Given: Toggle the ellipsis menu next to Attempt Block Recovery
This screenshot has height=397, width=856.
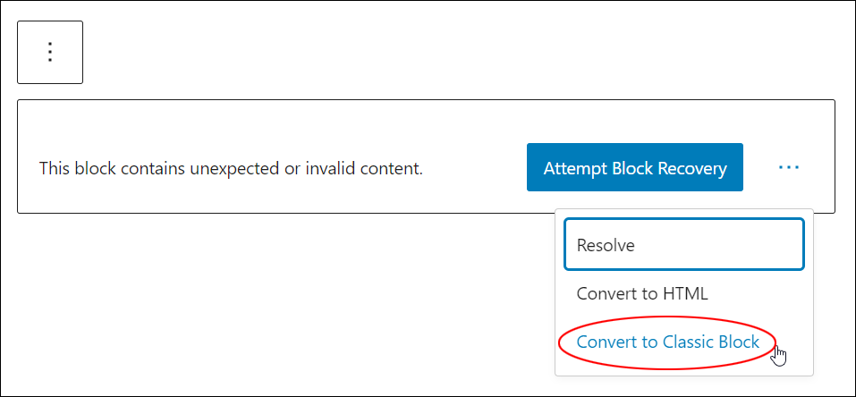Looking at the screenshot, I should pos(789,167).
